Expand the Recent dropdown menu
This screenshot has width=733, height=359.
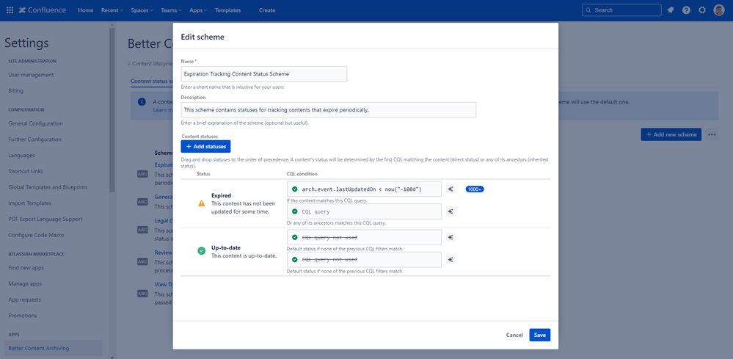point(112,10)
